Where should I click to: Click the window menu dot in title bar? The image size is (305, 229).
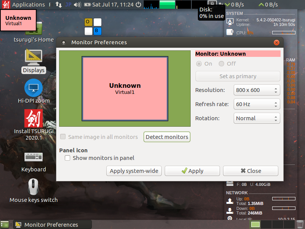[63, 42]
